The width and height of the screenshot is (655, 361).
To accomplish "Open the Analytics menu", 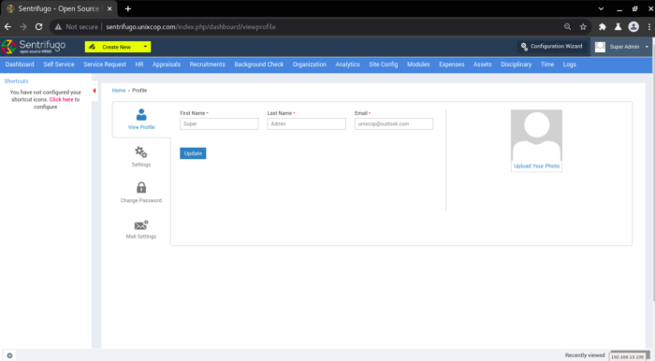I will tap(347, 65).
